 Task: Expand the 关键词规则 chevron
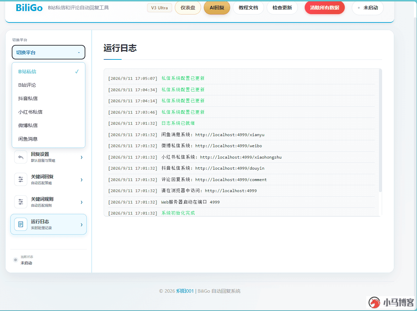pyautogui.click(x=82, y=202)
